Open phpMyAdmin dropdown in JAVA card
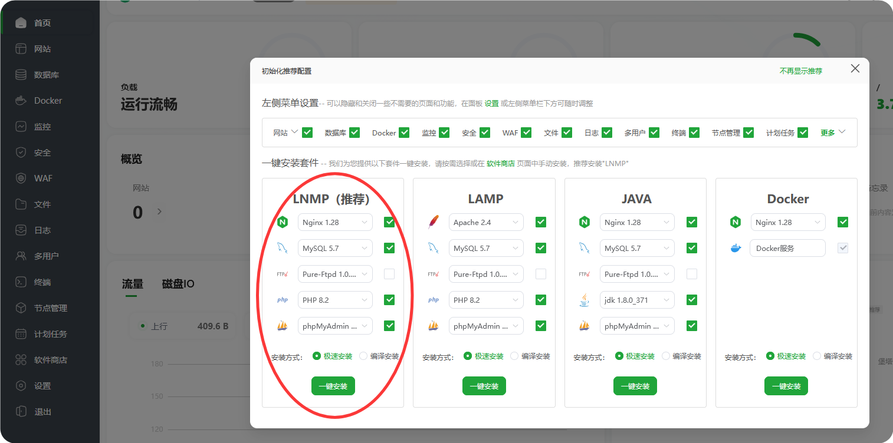This screenshot has height=443, width=893. [637, 326]
